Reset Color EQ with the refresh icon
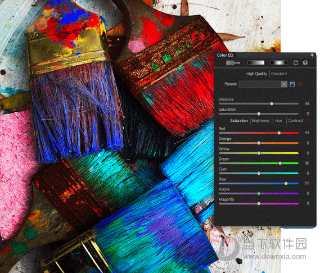 (x=296, y=63)
